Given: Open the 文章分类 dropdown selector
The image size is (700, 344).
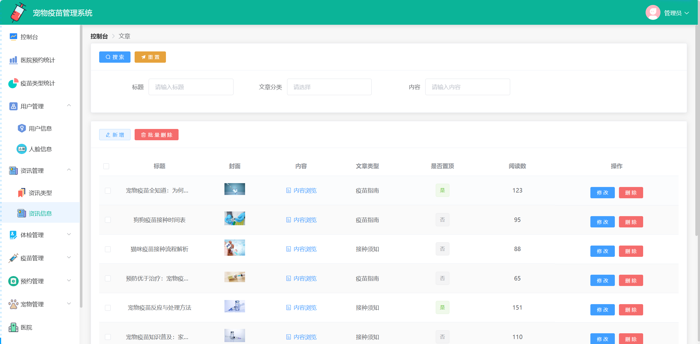Looking at the screenshot, I should click(x=329, y=87).
